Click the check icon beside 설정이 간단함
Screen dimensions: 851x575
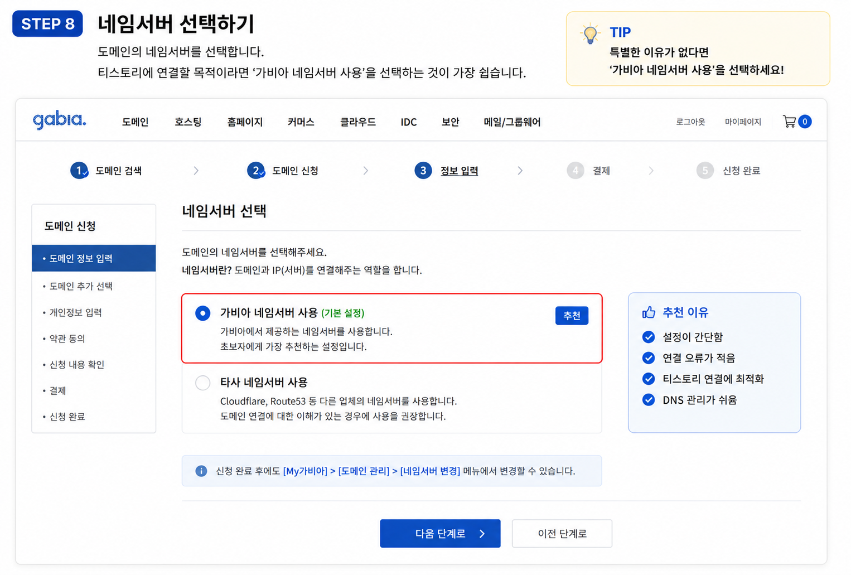649,337
